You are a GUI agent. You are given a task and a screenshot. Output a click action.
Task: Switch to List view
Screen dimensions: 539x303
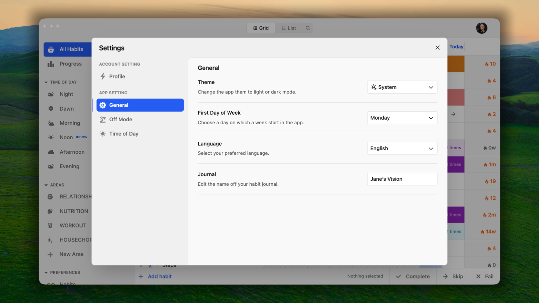[289, 28]
